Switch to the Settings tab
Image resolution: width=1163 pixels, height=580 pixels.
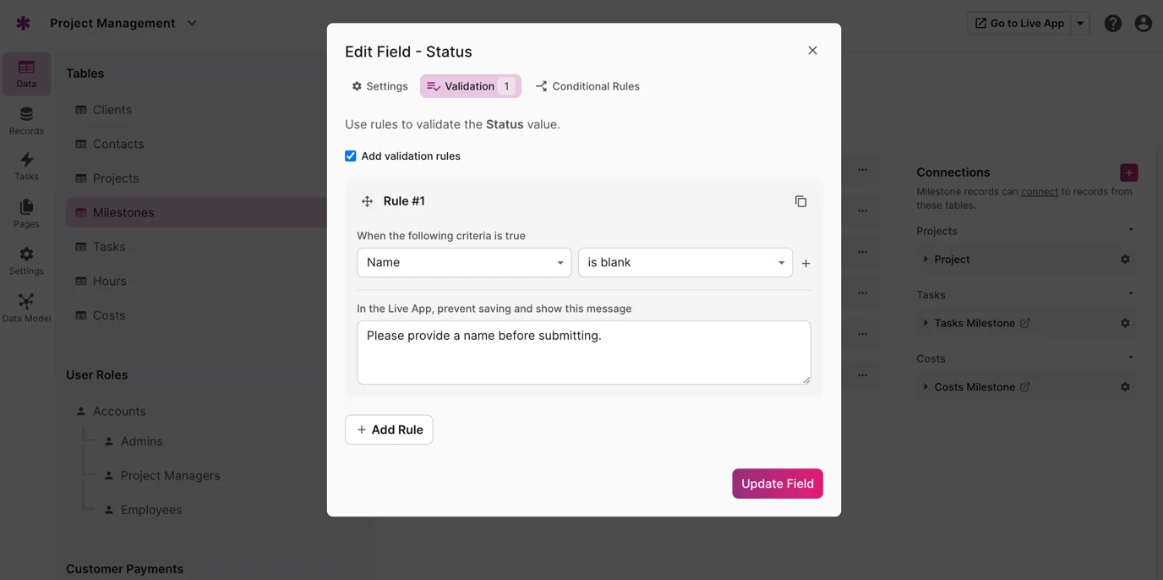tap(380, 86)
